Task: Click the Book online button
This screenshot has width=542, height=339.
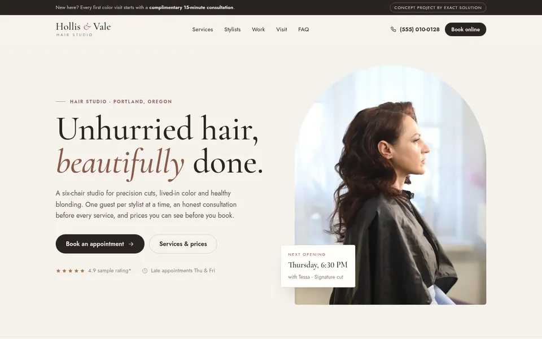Action: pyautogui.click(x=465, y=29)
